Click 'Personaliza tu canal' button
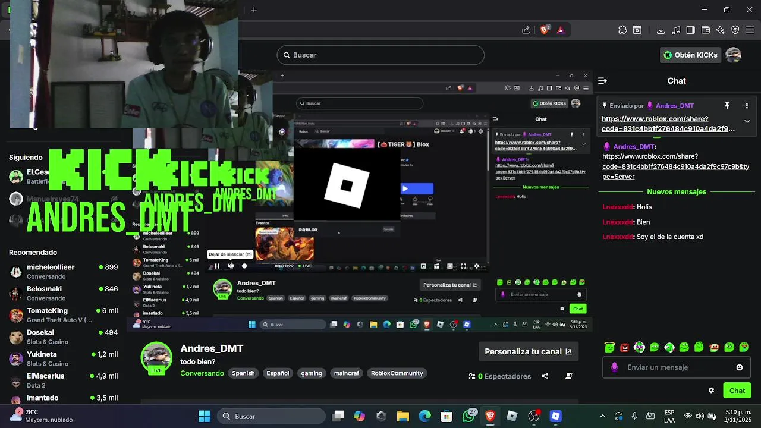 pyautogui.click(x=528, y=351)
